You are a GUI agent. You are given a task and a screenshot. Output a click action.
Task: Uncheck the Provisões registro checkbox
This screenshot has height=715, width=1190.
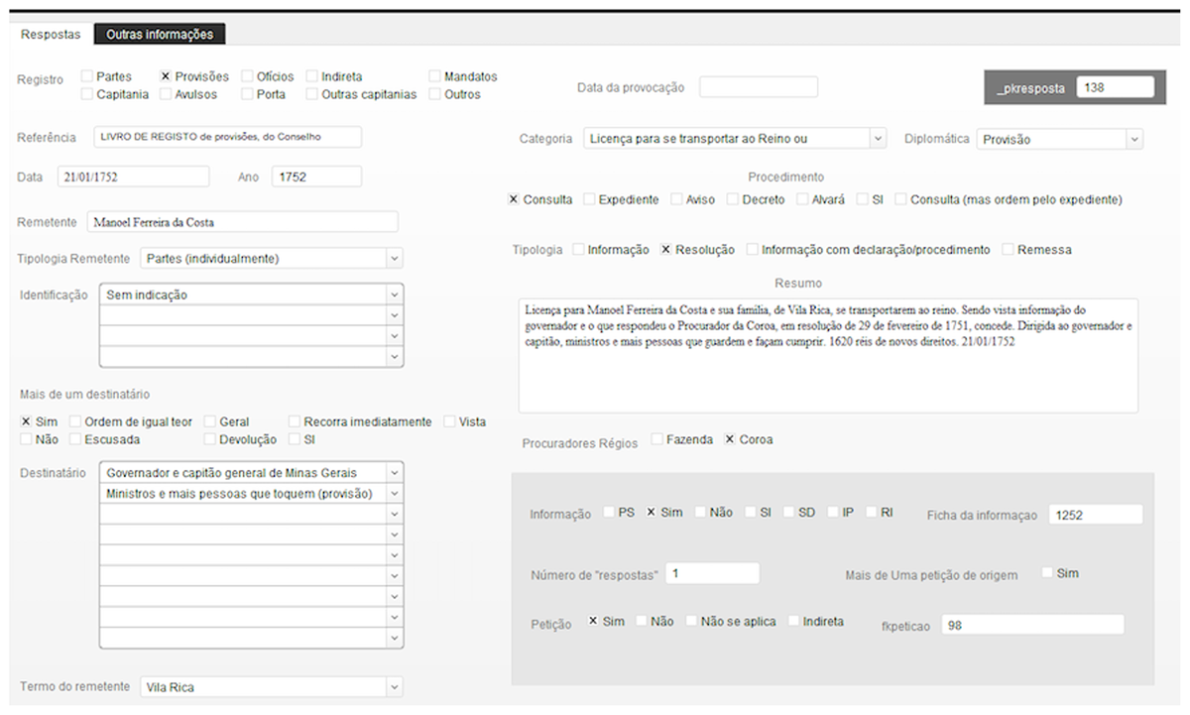(166, 76)
